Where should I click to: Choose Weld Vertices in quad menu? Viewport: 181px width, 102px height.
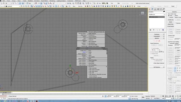click(x=82, y=63)
